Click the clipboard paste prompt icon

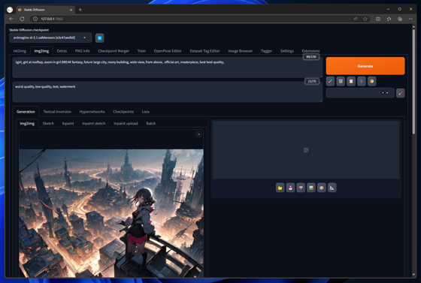coord(351,81)
